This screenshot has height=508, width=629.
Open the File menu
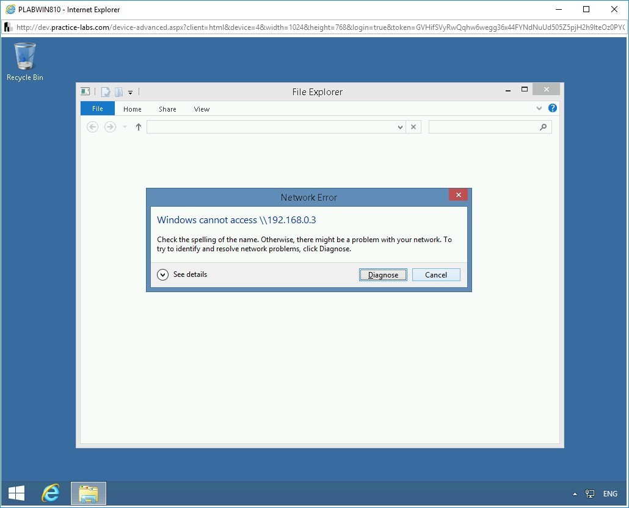[97, 109]
